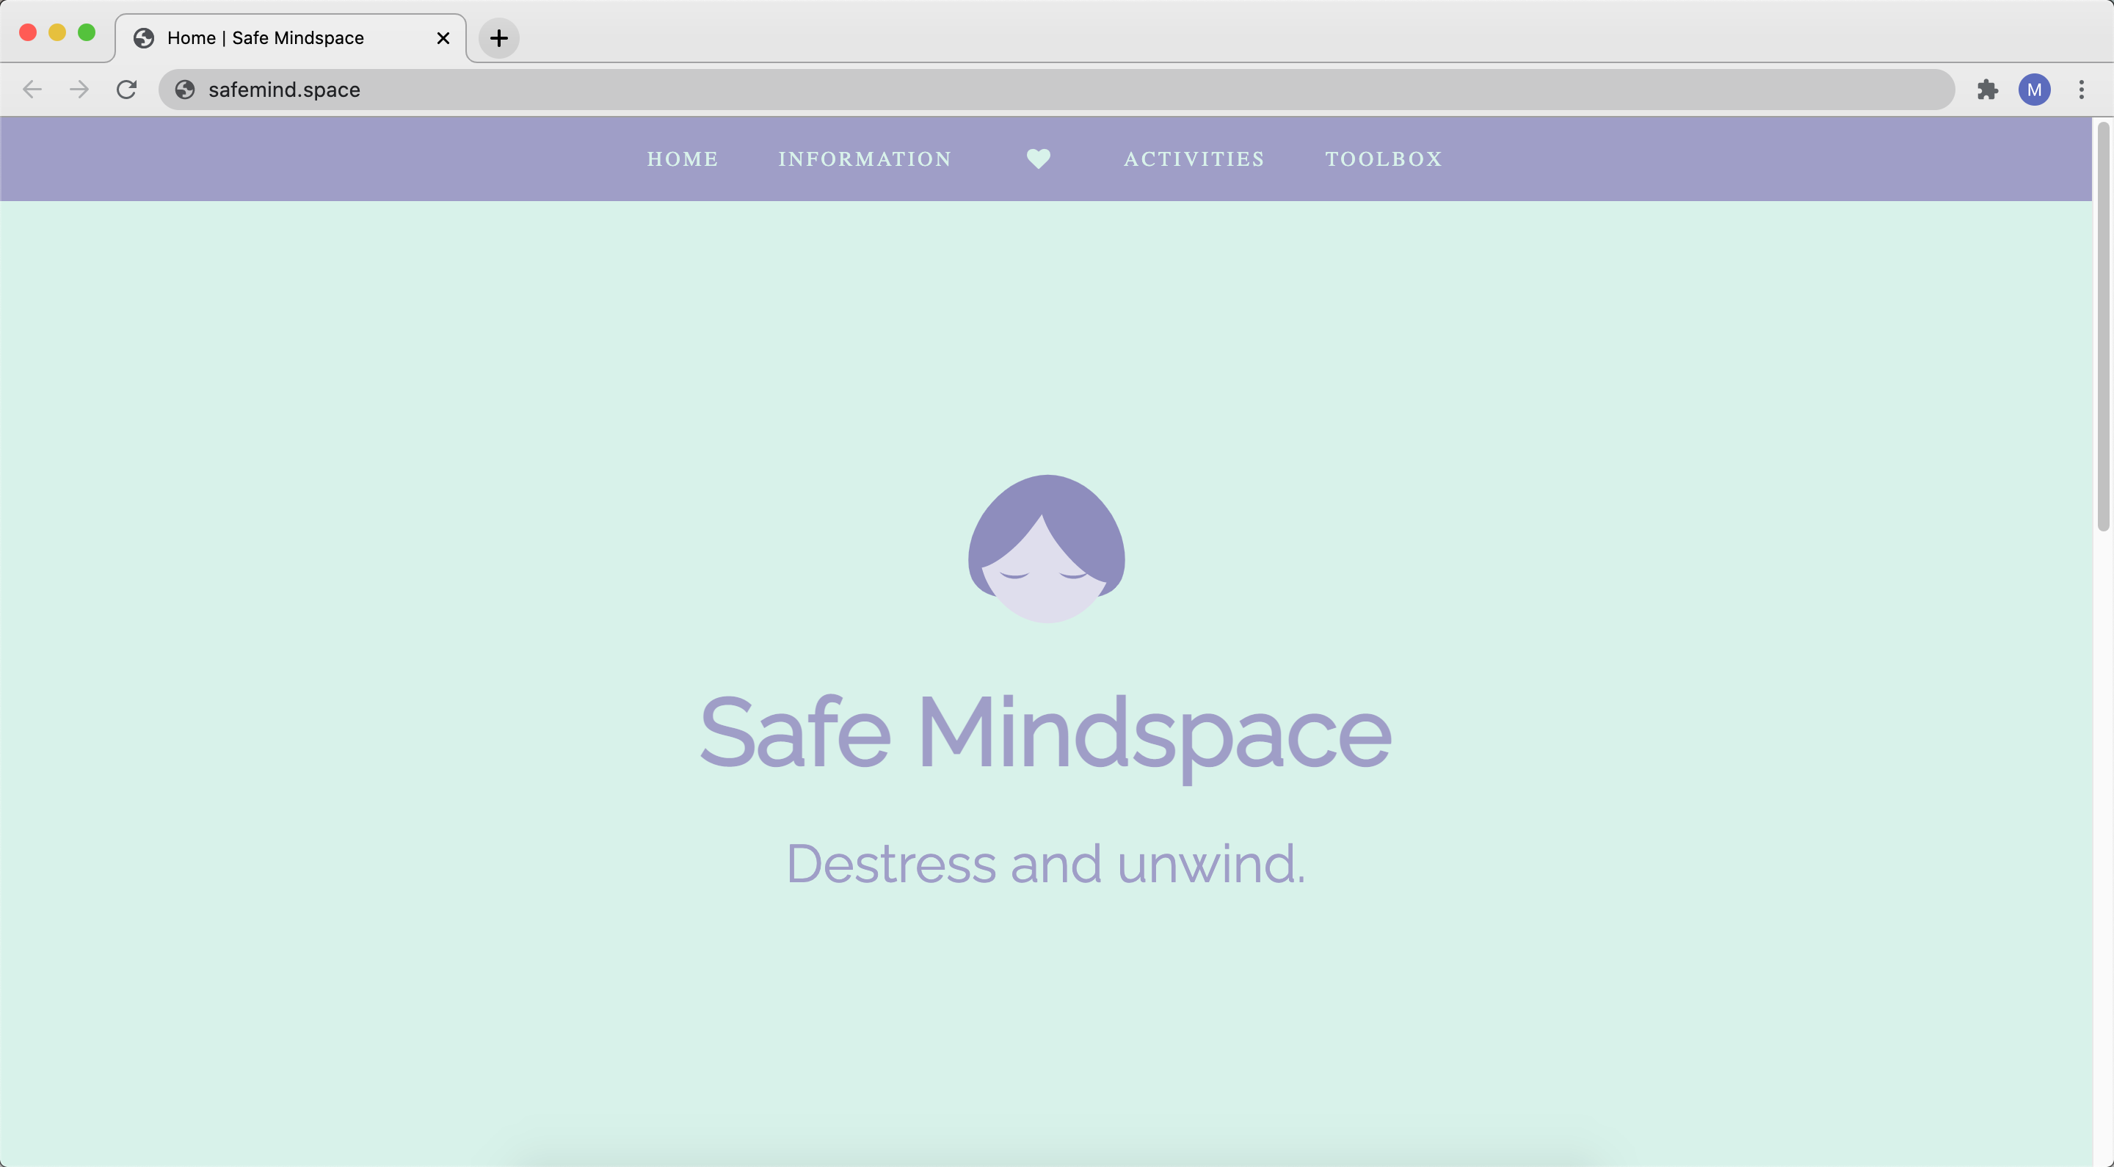Click the Destress and unwind tagline

click(1045, 864)
